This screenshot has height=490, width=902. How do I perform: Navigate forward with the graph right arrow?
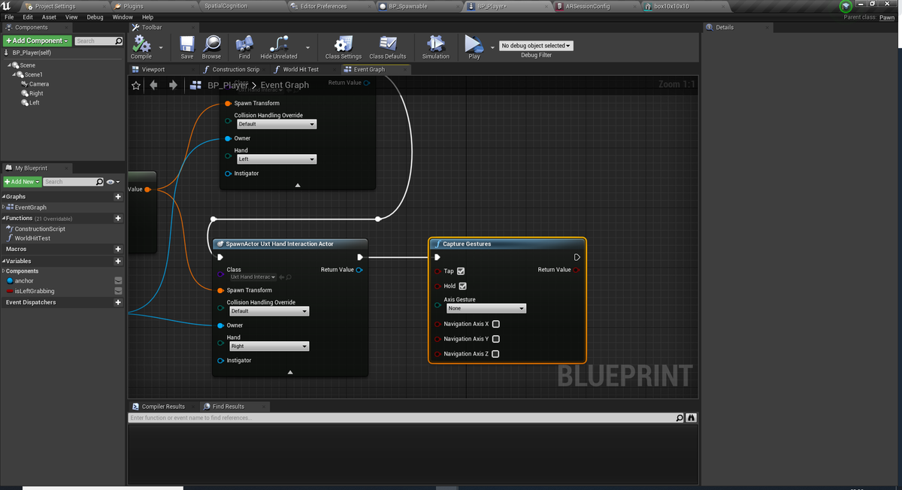(x=173, y=85)
